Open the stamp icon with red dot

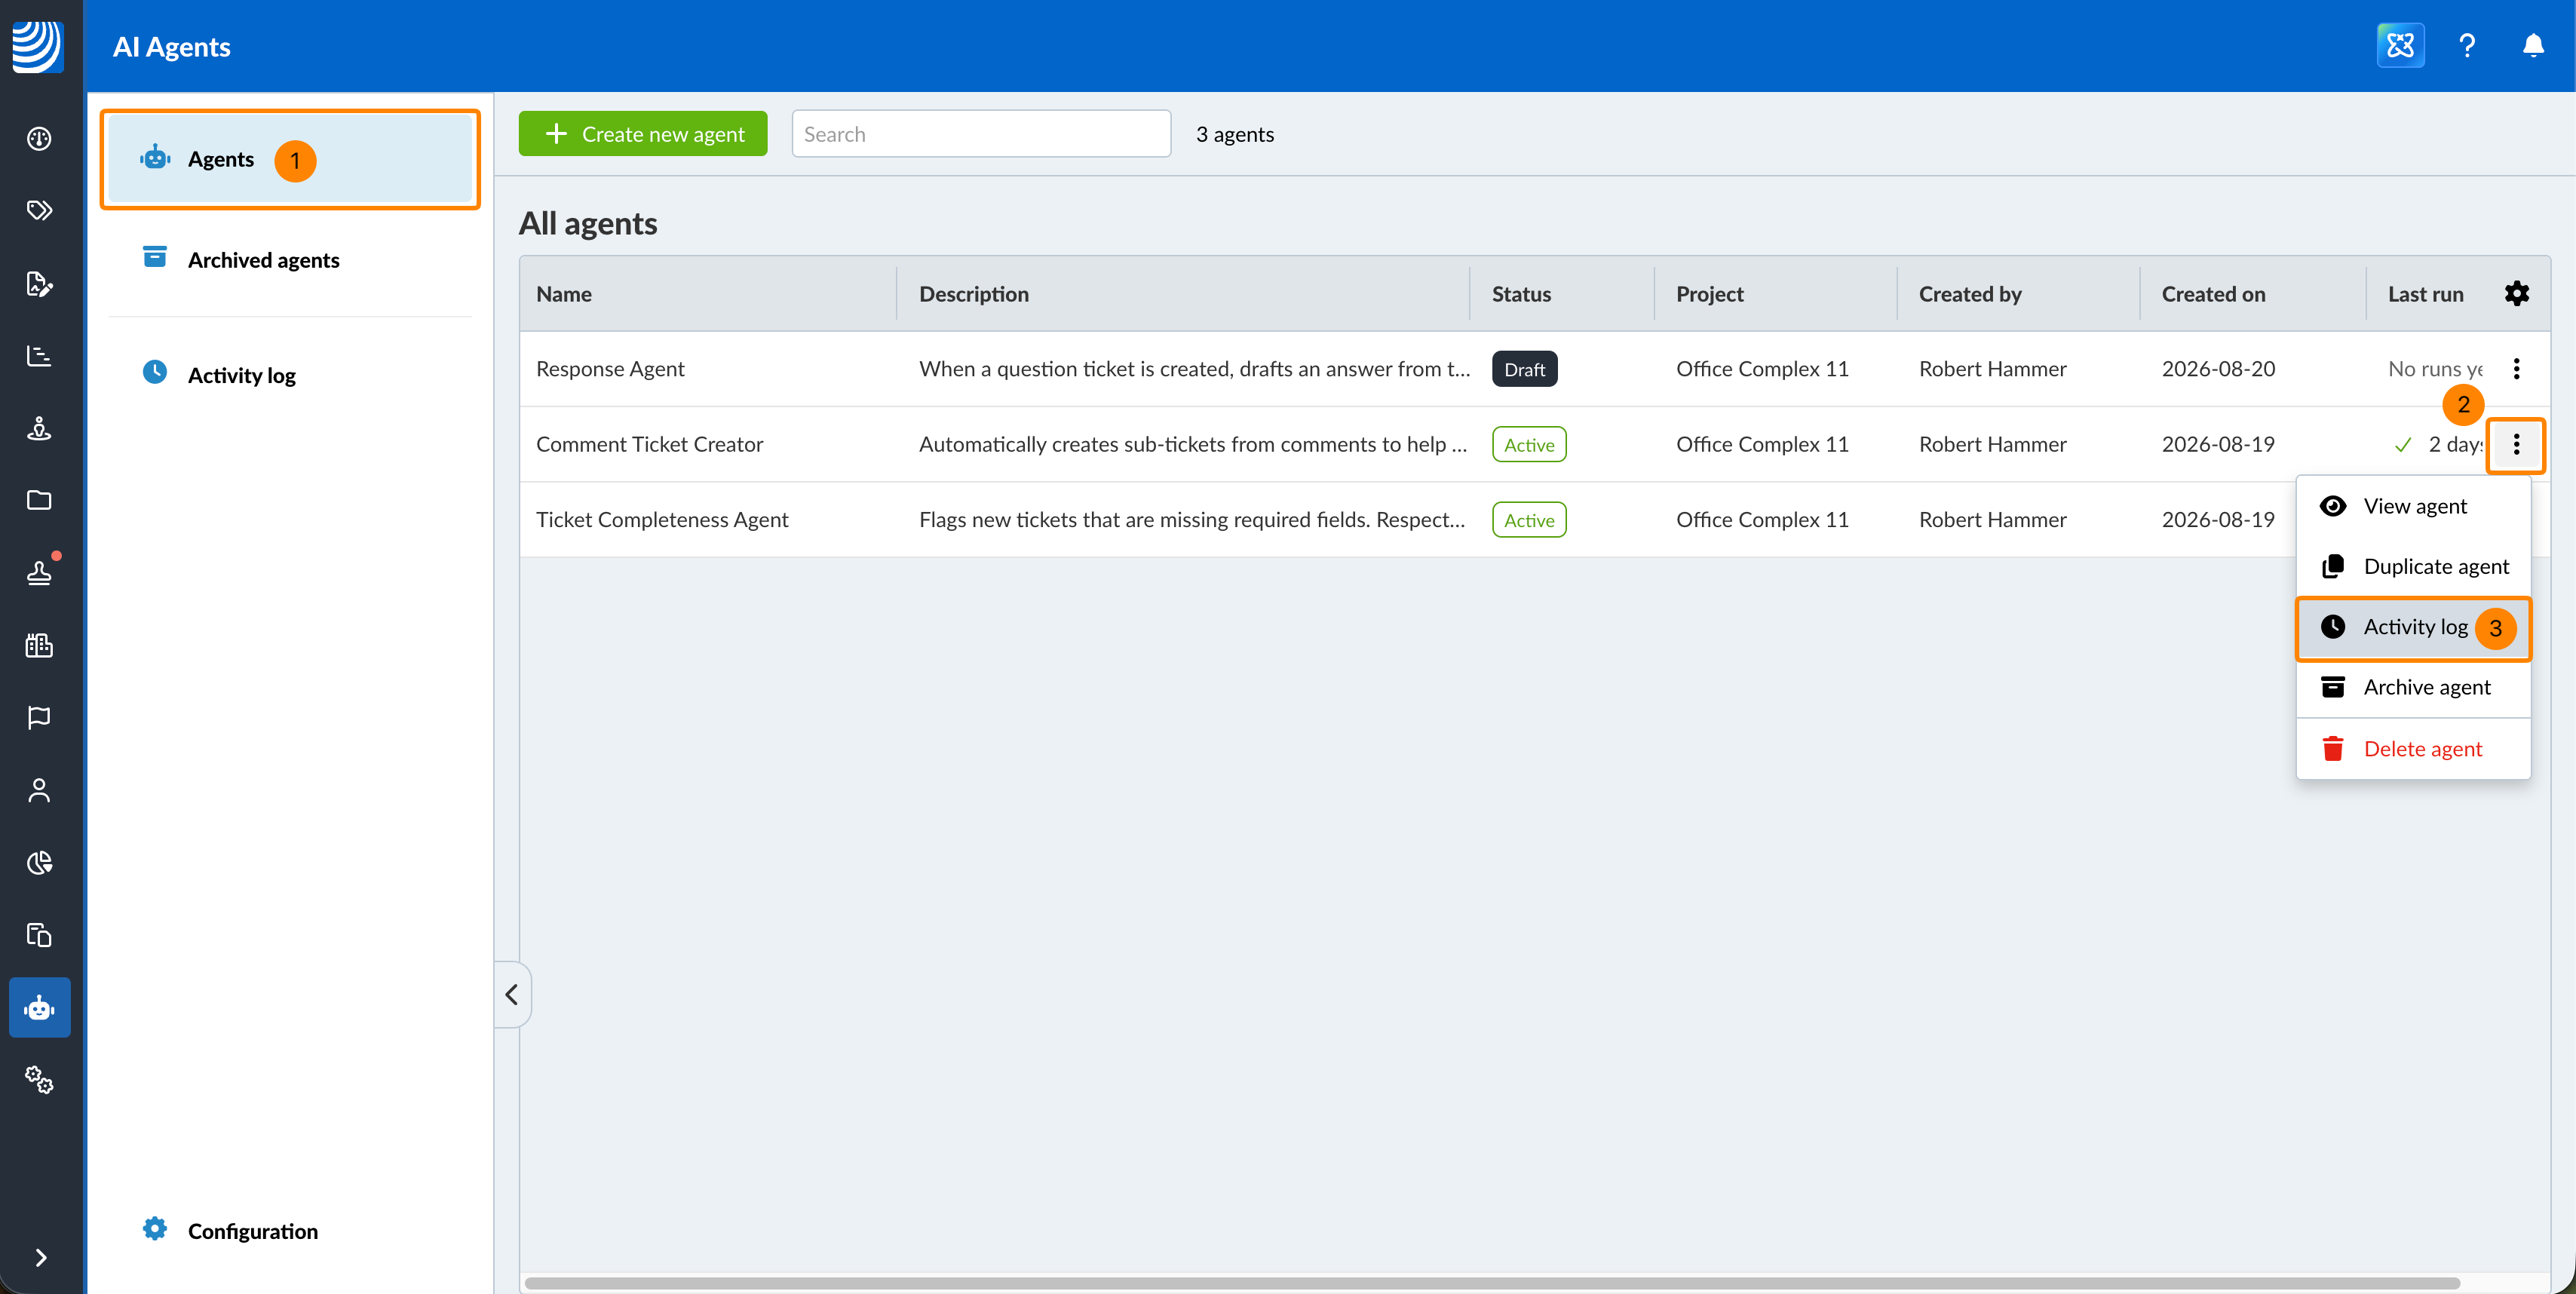click(x=39, y=572)
